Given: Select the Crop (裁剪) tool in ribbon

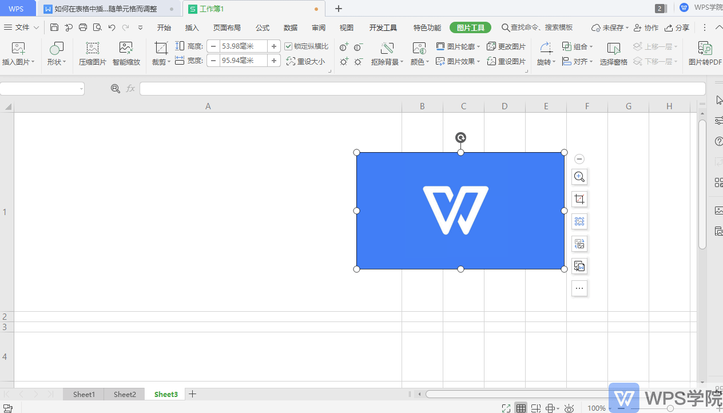Looking at the screenshot, I should tap(161, 55).
